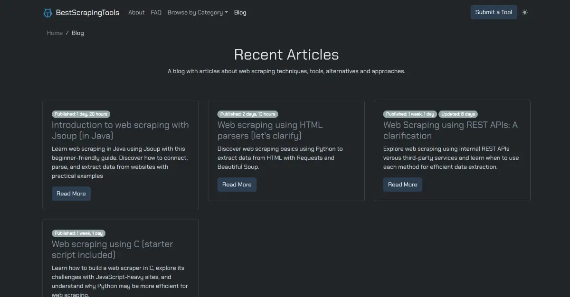
Task: Click the Updated: 6 days badge
Action: pyautogui.click(x=457, y=114)
